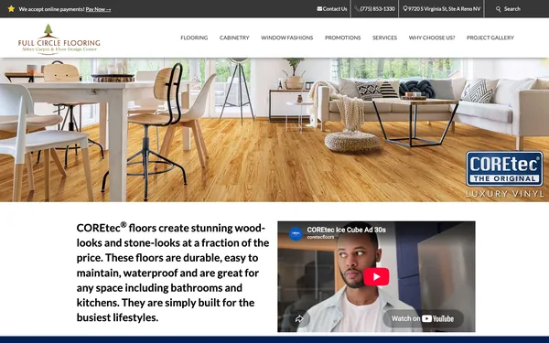Click the map pin location icon
549x343 pixels.
tap(405, 9)
